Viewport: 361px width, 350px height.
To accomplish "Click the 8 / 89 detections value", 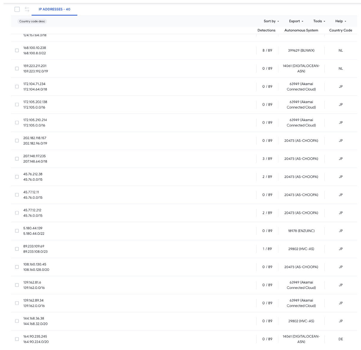I will tap(267, 50).
